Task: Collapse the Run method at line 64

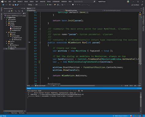Action: (x=40, y=43)
